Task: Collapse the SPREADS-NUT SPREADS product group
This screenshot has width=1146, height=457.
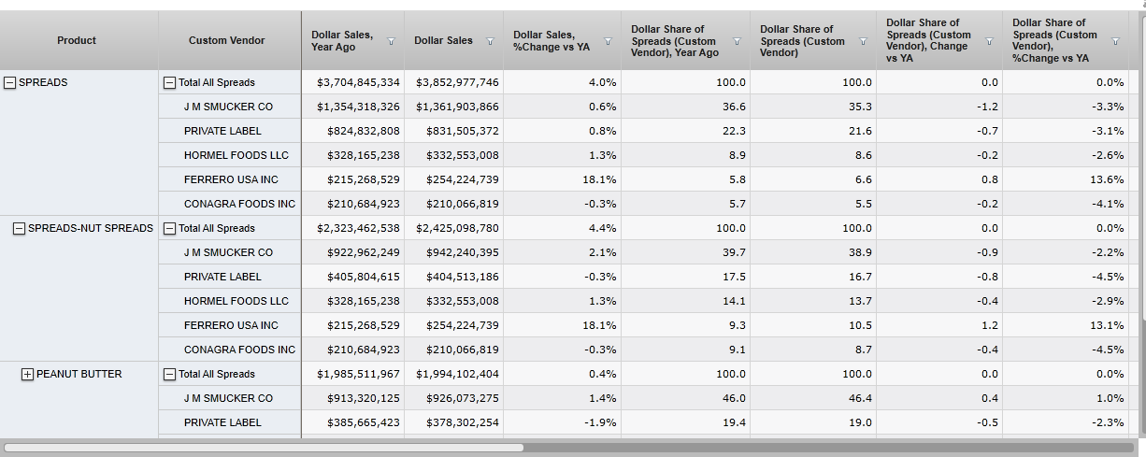Action: click(20, 228)
